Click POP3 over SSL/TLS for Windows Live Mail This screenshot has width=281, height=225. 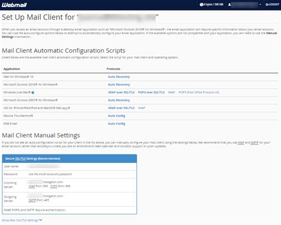coord(151,92)
